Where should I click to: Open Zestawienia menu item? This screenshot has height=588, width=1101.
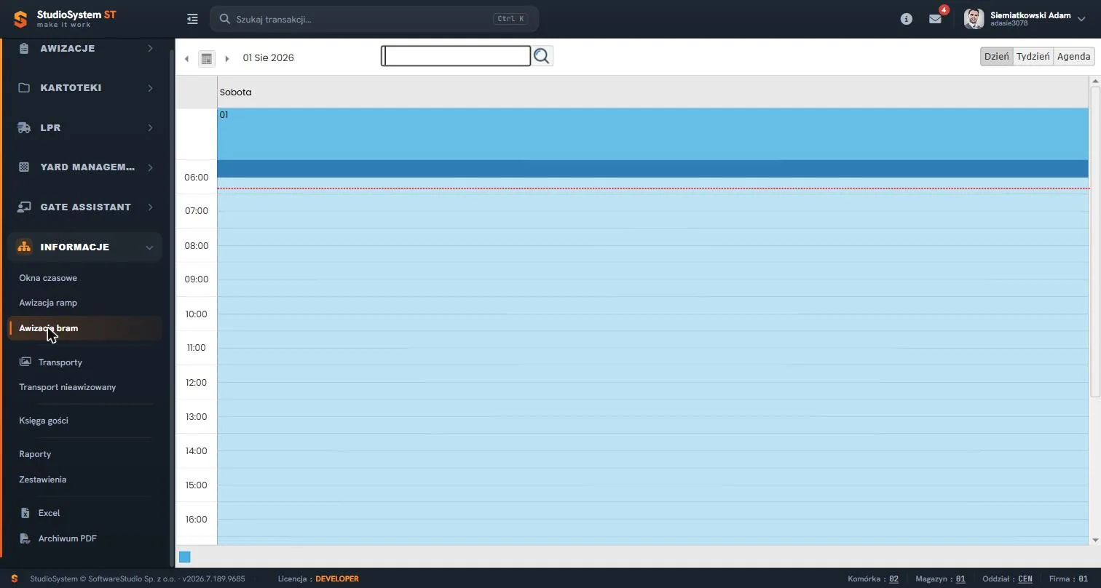[x=43, y=480]
